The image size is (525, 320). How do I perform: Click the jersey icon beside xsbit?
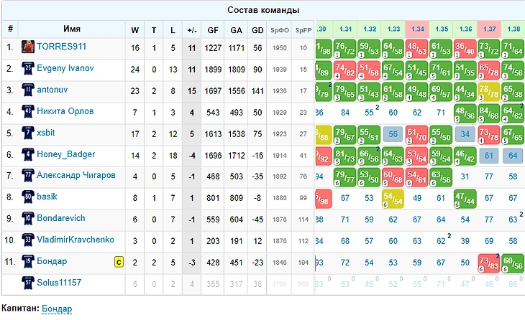pyautogui.click(x=29, y=133)
